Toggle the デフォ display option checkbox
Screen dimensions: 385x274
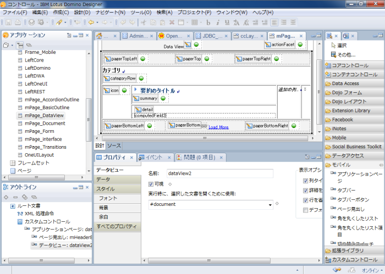(305, 210)
